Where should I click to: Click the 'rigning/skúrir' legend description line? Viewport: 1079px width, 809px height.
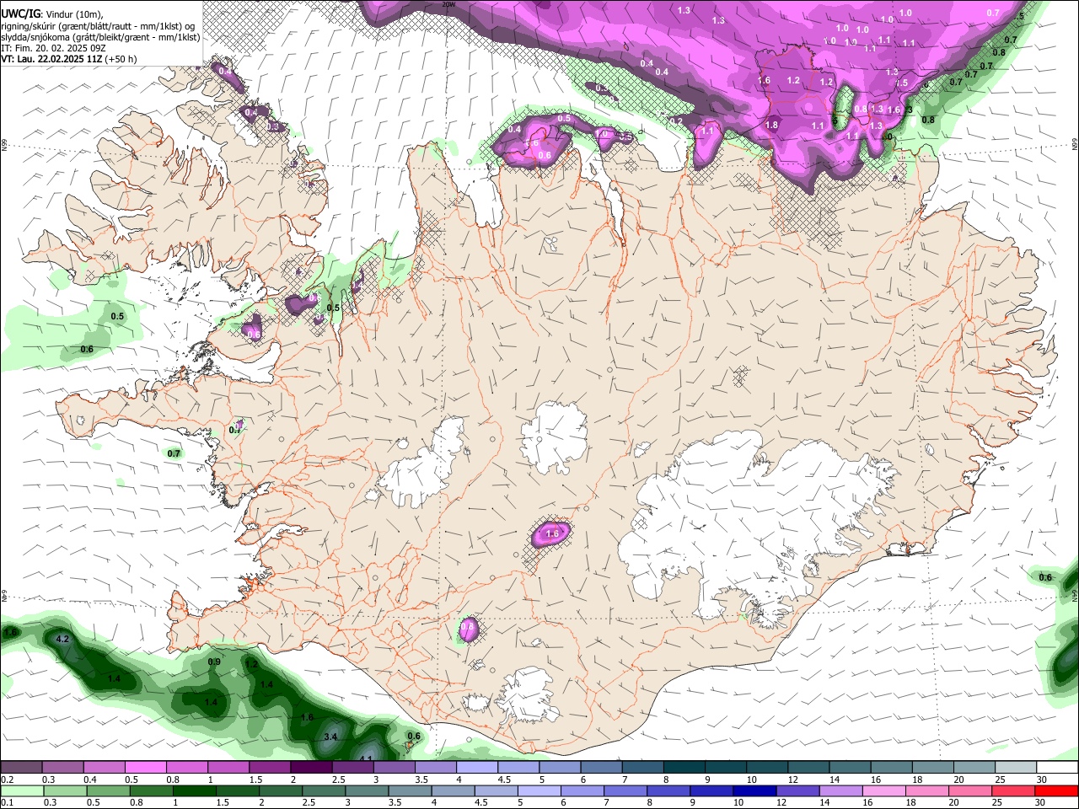click(x=98, y=25)
